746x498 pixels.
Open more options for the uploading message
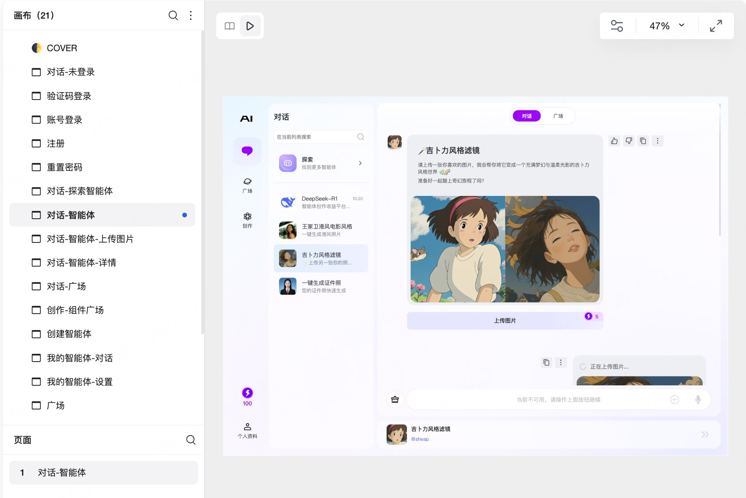coord(561,362)
